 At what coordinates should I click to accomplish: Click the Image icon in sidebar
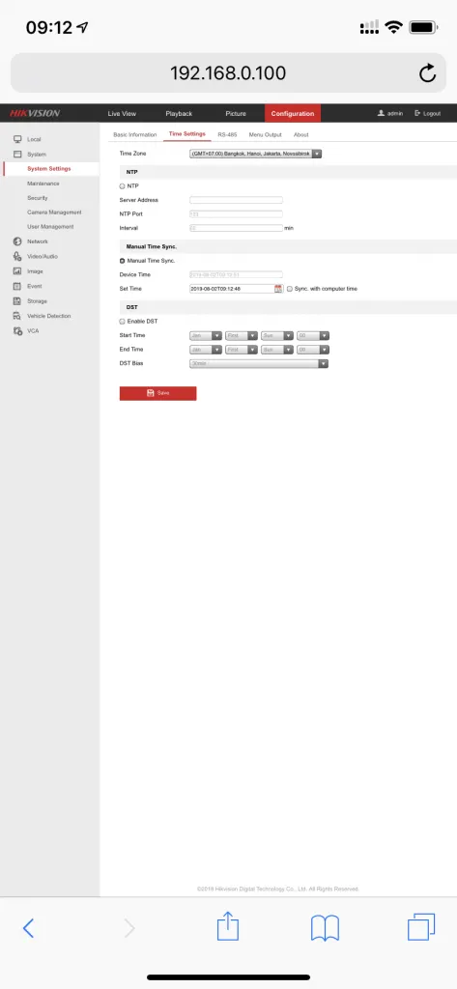coord(17,271)
